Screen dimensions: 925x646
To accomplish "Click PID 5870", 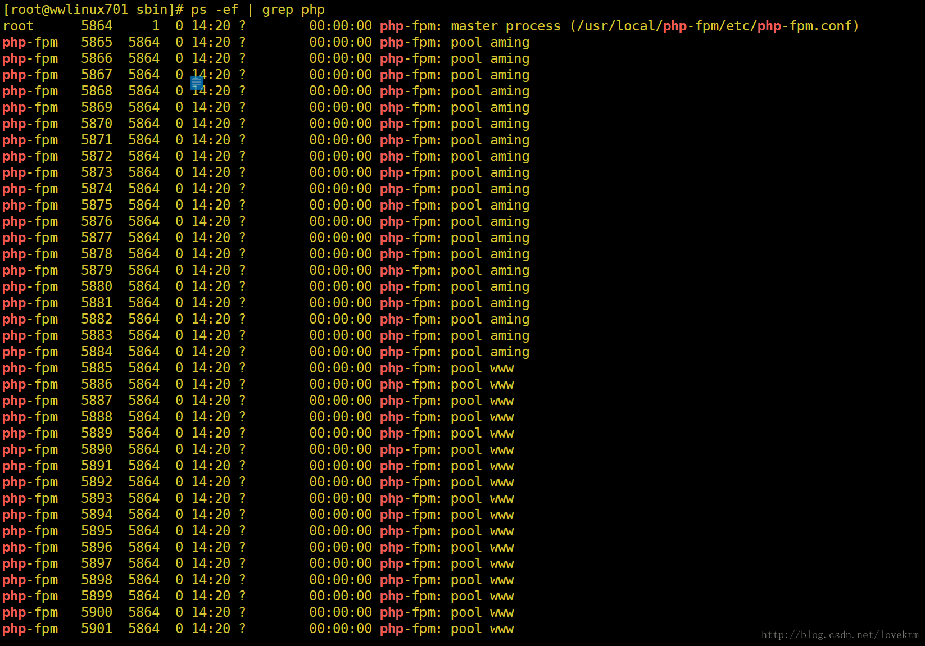I will pyautogui.click(x=97, y=124).
